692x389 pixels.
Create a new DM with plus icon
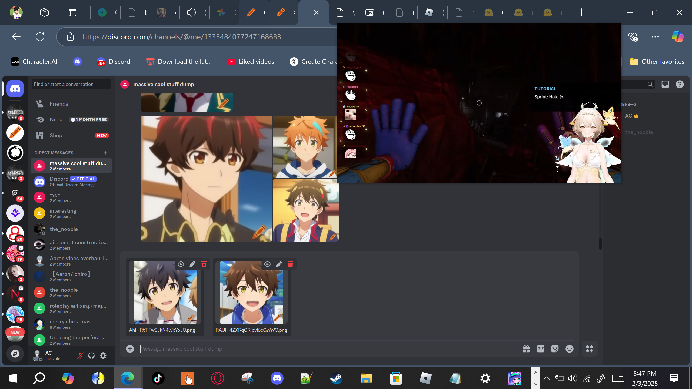pos(105,153)
